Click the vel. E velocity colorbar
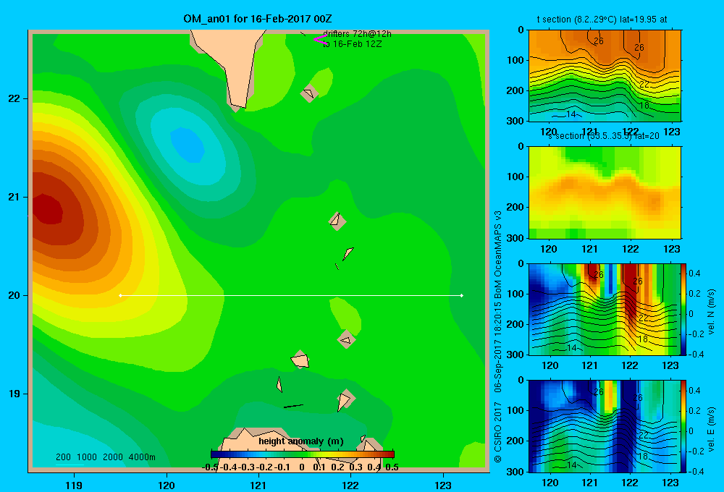 [683, 426]
